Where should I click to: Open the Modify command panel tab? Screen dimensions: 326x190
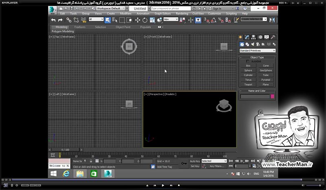pyautogui.click(x=247, y=37)
